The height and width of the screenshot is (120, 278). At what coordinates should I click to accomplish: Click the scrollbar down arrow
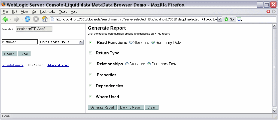274,111
